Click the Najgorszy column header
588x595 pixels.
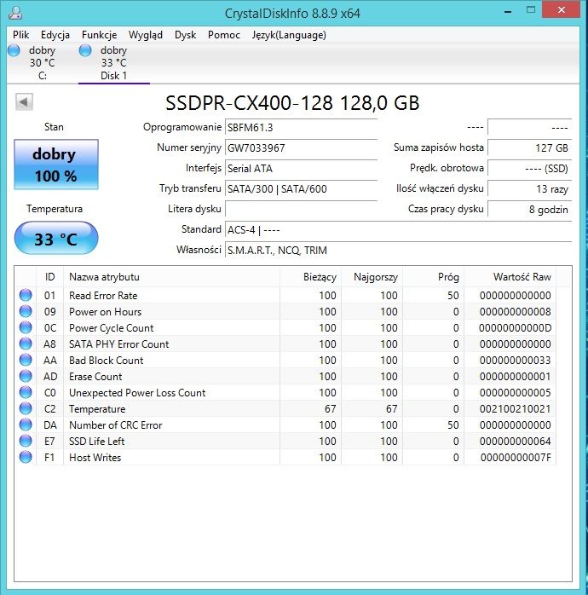click(372, 277)
